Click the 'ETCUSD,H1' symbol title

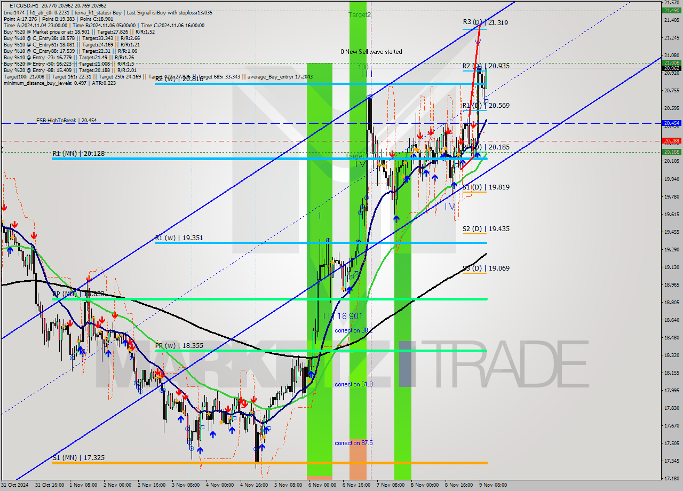25,6
